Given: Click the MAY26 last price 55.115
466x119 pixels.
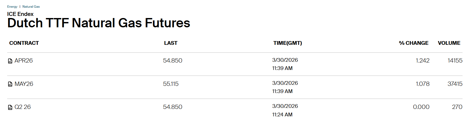Looking at the screenshot, I should coord(171,84).
